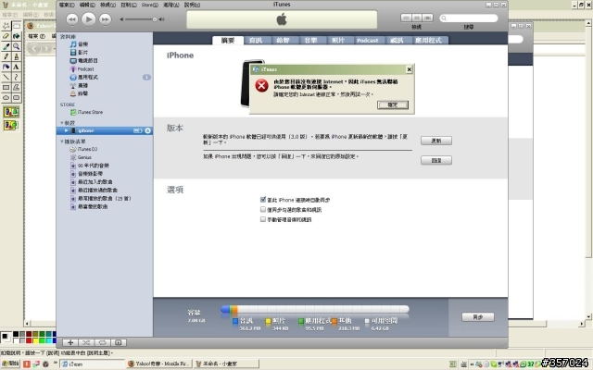The image size is (593, 370).
Task: Click the Sync button at bottom right
Action: (x=478, y=317)
